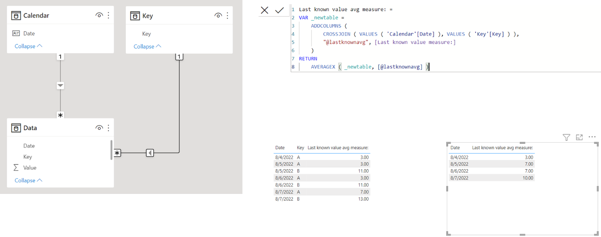Click the RETURN keyword in formula
The height and width of the screenshot is (237, 601).
(x=308, y=59)
